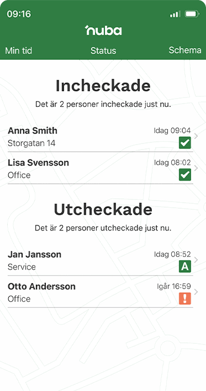Open Jan Jansson entry chevron arrow
Screen dimensions: 206x391
pyautogui.click(x=196, y=260)
